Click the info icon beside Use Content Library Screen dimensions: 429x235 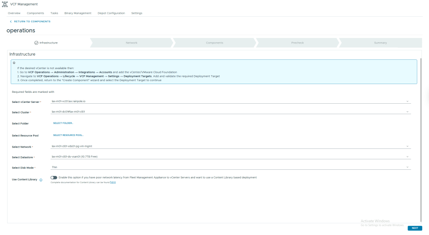pyautogui.click(x=41, y=180)
